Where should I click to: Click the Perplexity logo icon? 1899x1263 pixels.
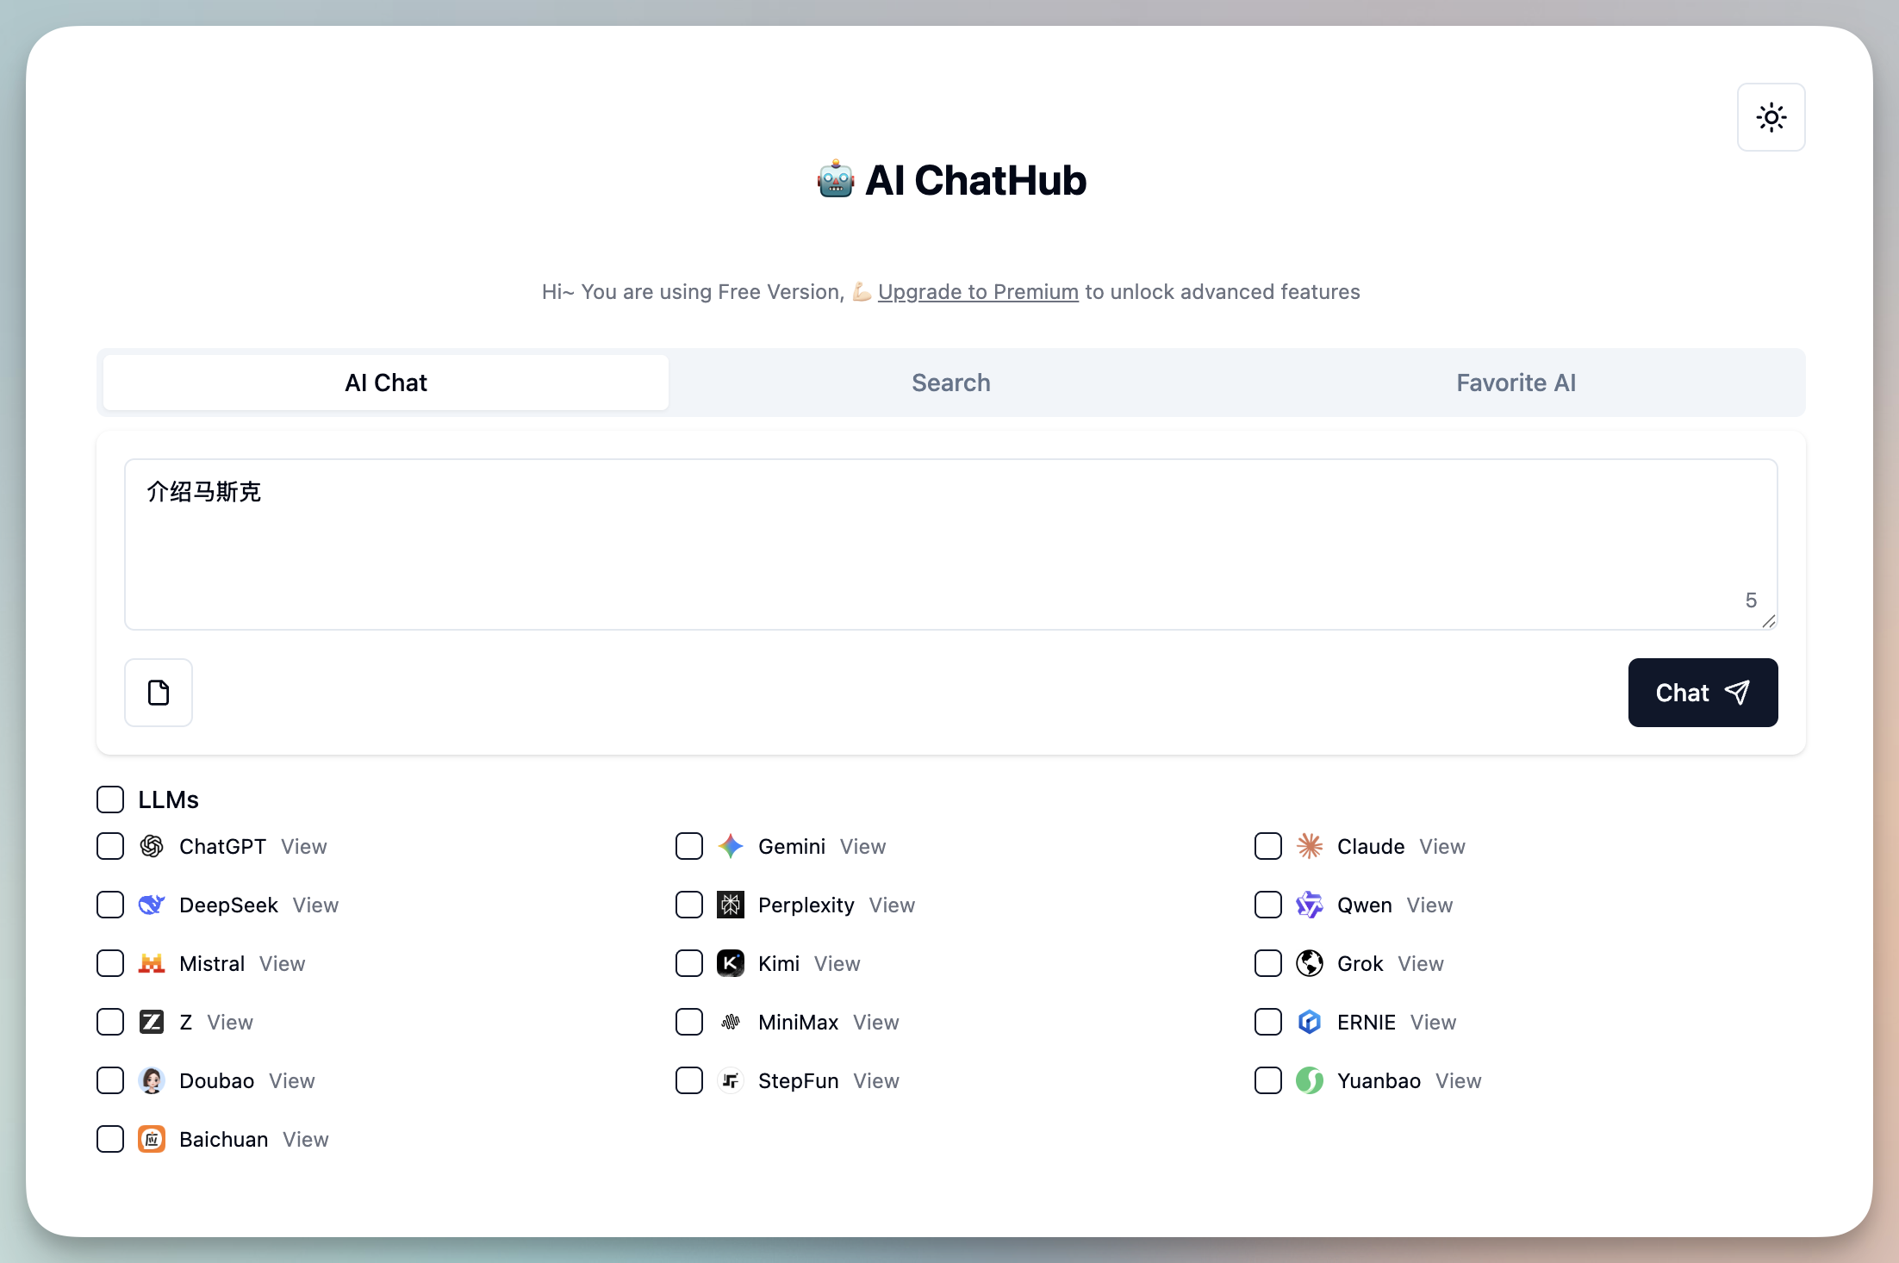point(731,905)
